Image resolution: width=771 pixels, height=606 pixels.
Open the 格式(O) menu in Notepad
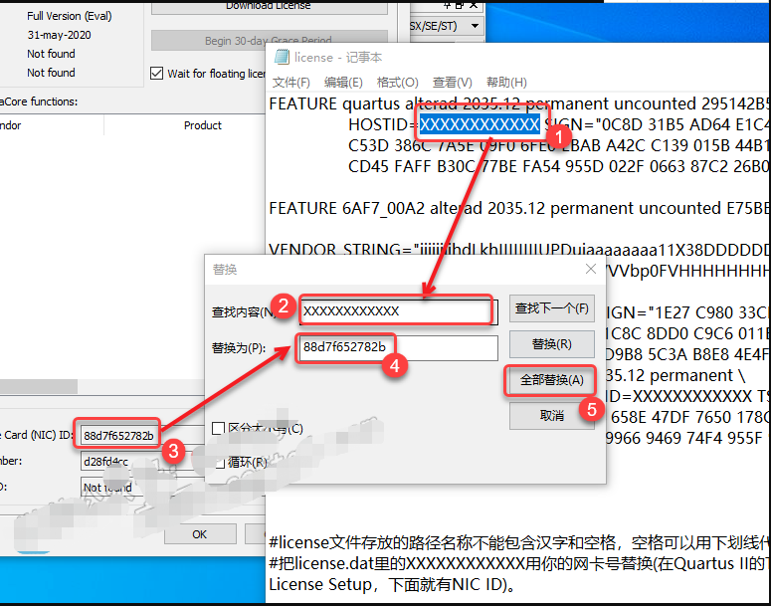[397, 83]
